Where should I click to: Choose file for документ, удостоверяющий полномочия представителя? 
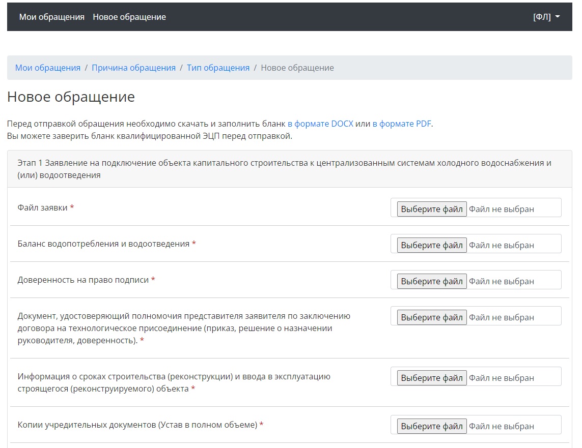click(x=431, y=317)
